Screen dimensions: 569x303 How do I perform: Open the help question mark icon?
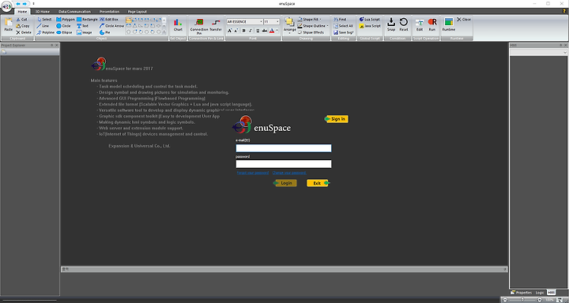(564, 11)
